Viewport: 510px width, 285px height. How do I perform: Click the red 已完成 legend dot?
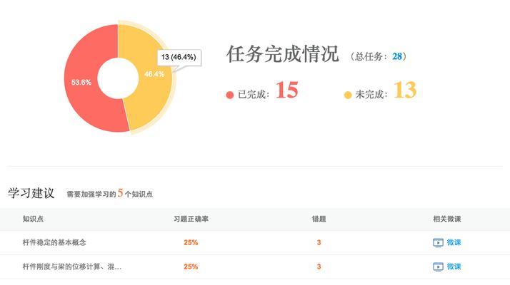click(230, 95)
